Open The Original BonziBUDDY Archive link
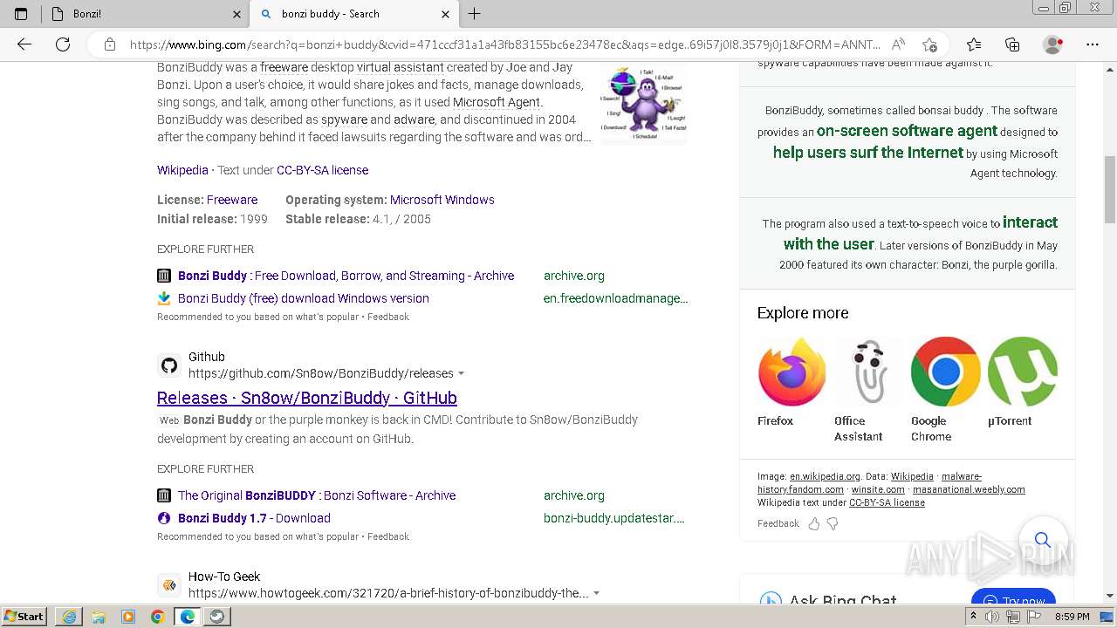 pyautogui.click(x=317, y=495)
